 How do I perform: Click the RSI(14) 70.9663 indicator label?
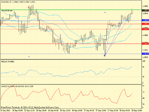pos(8,62)
